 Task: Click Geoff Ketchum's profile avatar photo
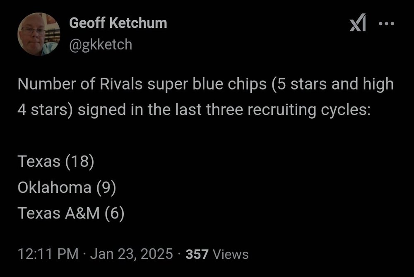coord(39,34)
